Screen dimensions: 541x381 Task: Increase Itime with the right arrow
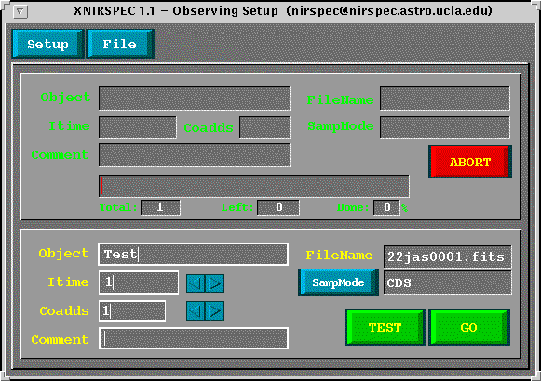pyautogui.click(x=214, y=283)
